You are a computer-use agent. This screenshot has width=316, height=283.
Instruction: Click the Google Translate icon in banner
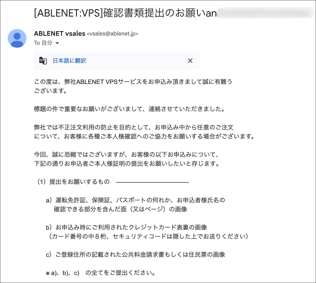pyautogui.click(x=43, y=61)
